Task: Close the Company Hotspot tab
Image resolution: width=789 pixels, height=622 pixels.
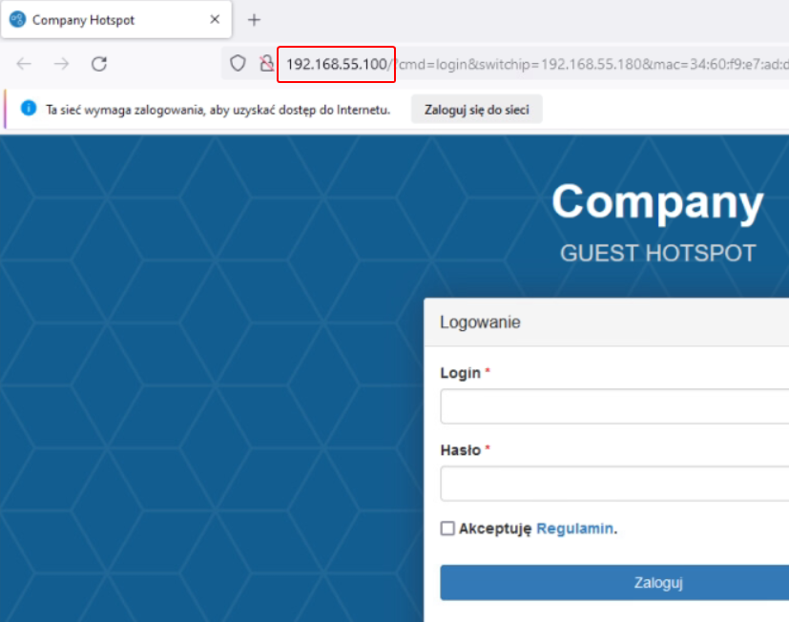Action: (215, 20)
